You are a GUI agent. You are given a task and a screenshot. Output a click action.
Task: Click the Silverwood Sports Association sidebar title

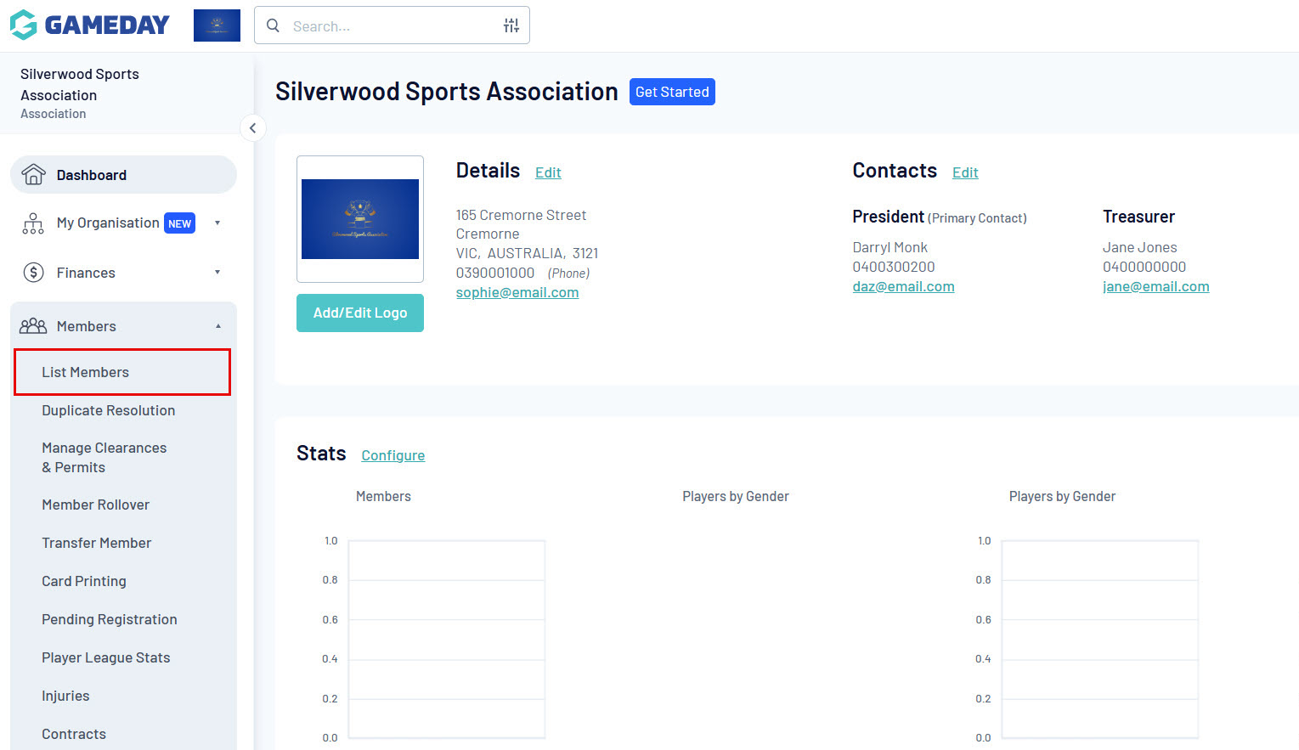click(80, 84)
